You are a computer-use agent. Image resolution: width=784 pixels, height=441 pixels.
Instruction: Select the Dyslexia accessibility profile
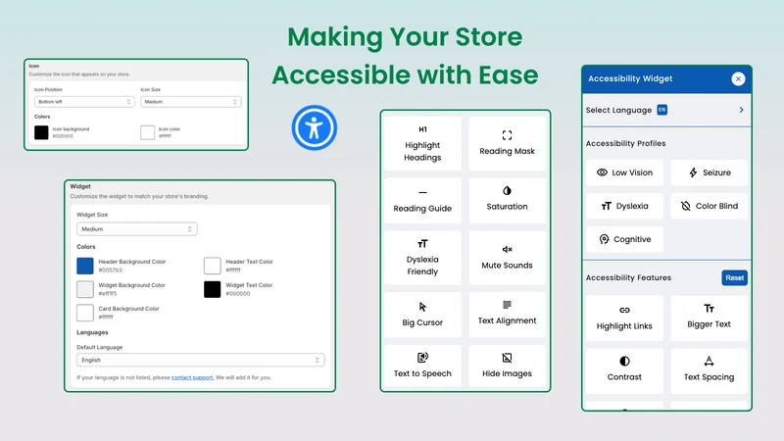(624, 206)
